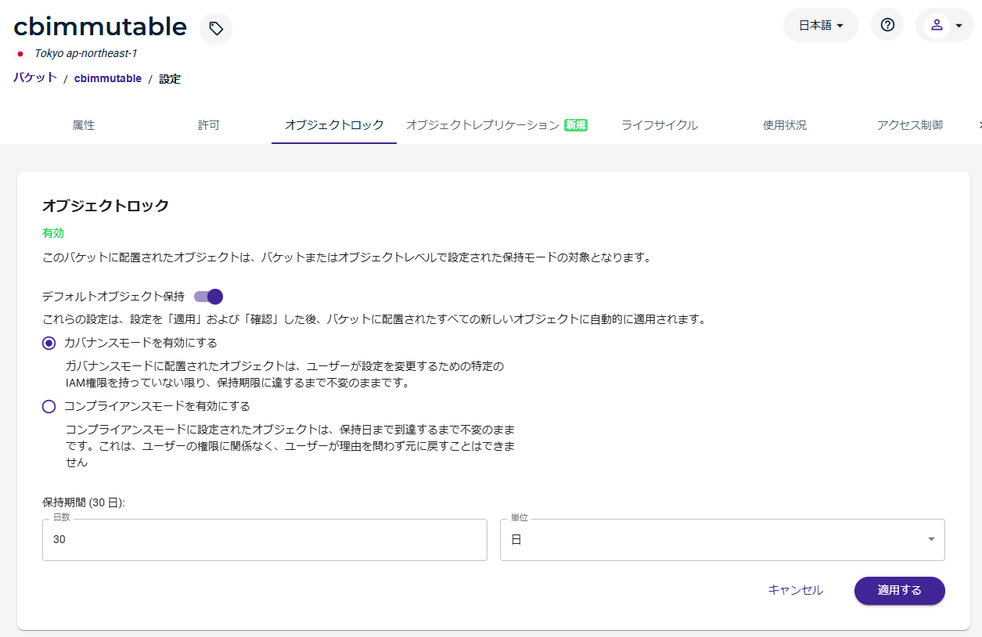The image size is (982, 637).
Task: Click the Japan flag region icon
Action: (21, 54)
